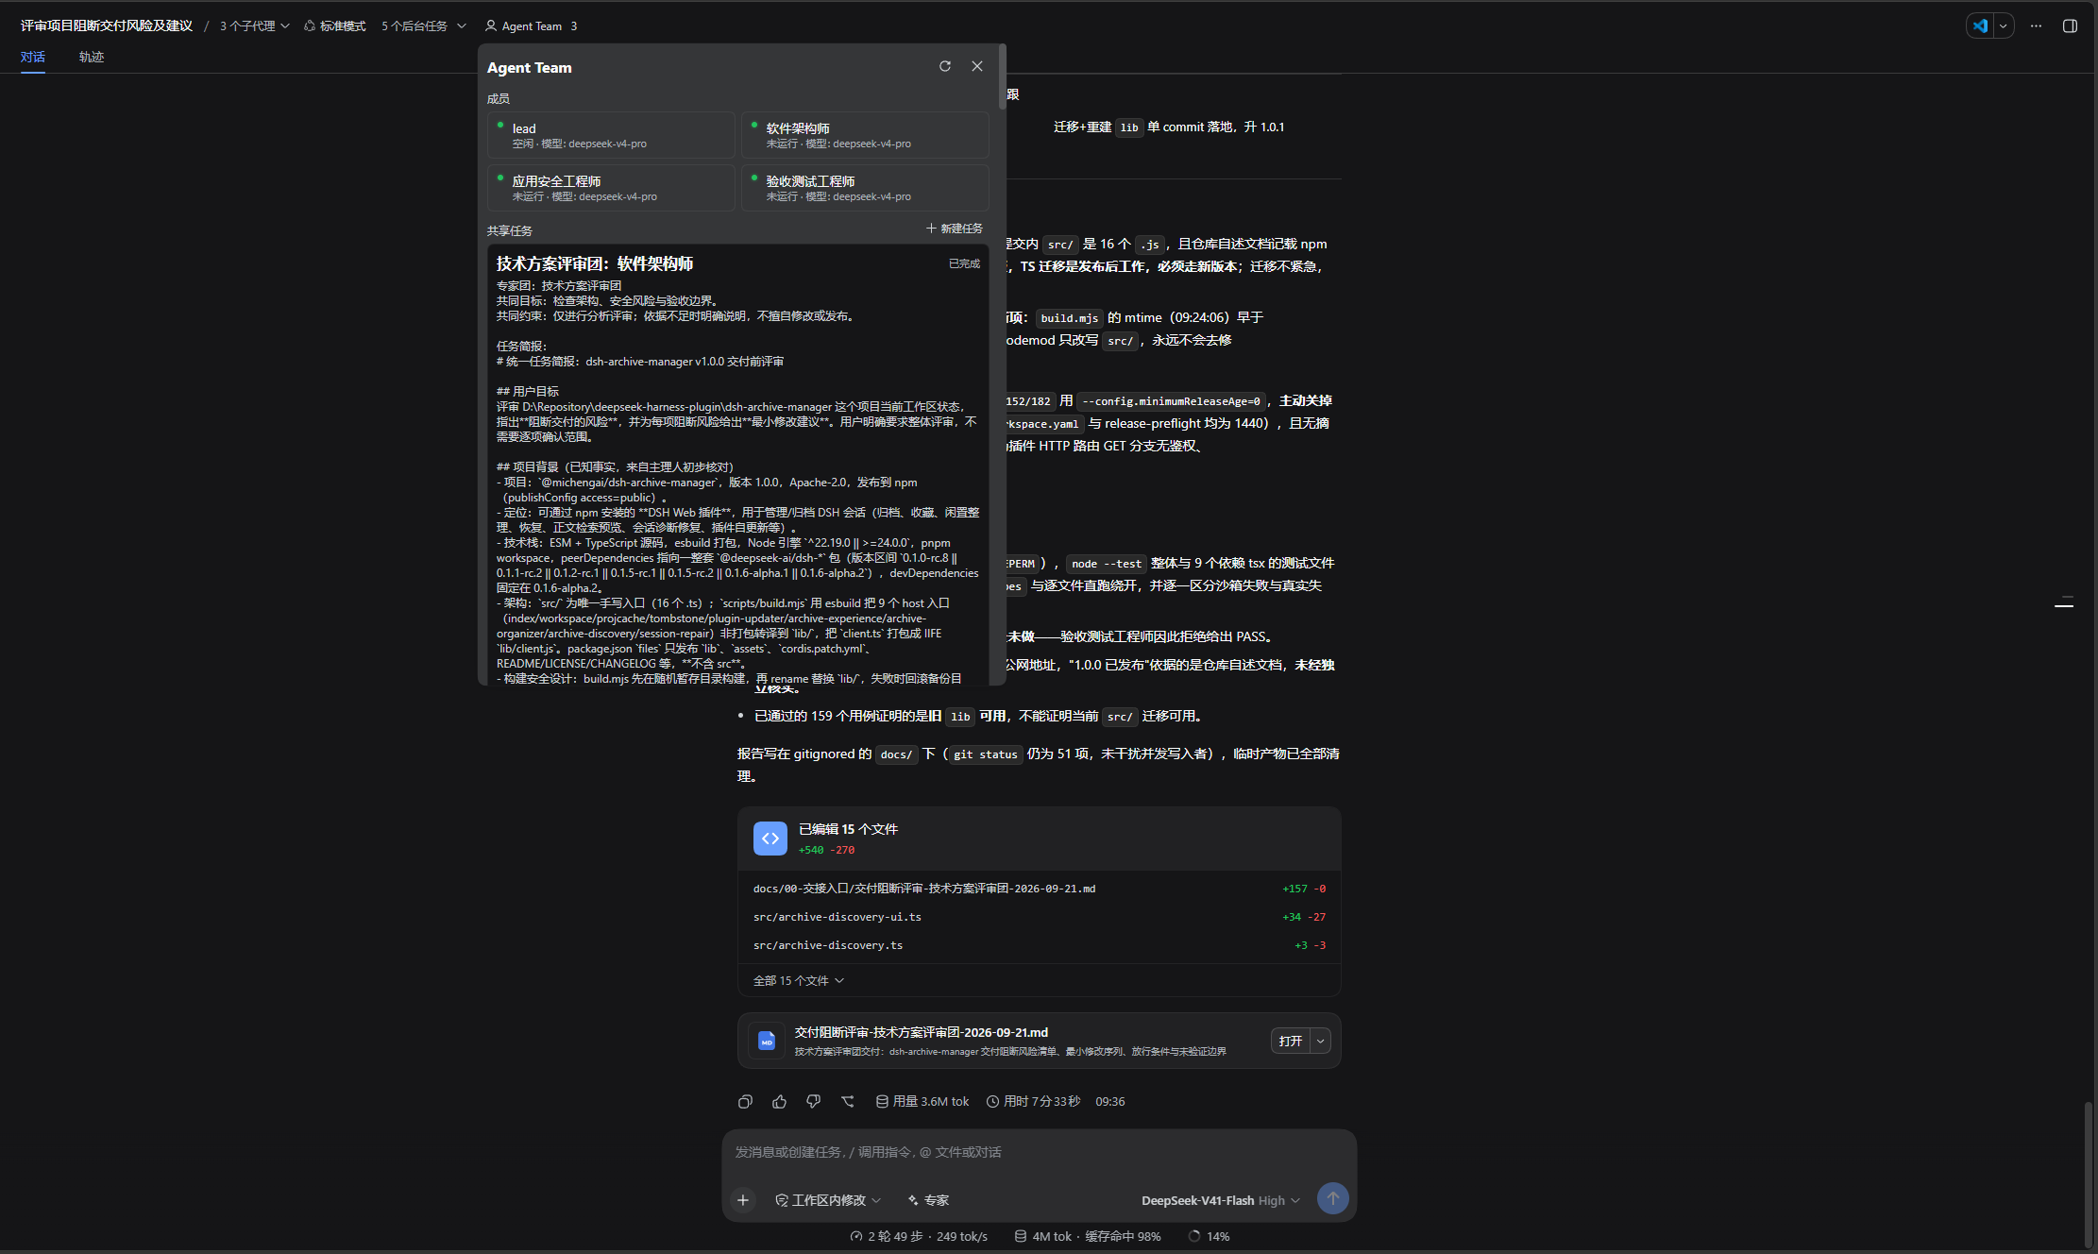Click the 标准模式 mode selector
Viewport: 2098px width, 1254px height.
334,25
